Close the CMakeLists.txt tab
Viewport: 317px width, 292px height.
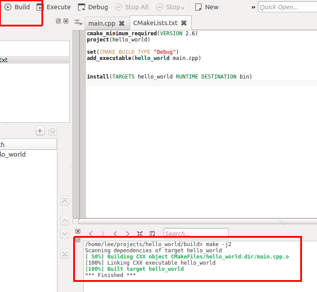pyautogui.click(x=184, y=23)
